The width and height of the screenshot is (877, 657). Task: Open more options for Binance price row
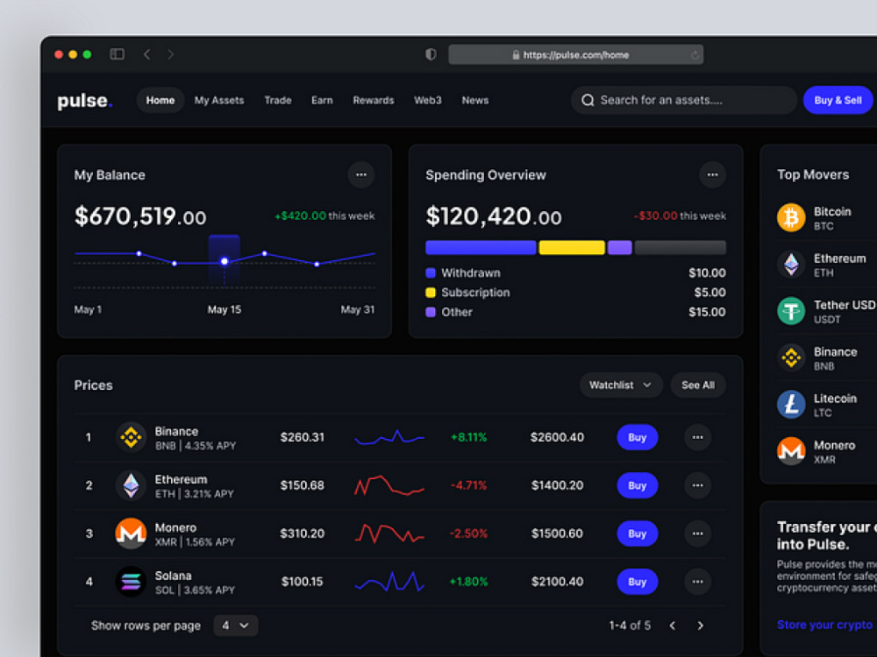(x=697, y=437)
